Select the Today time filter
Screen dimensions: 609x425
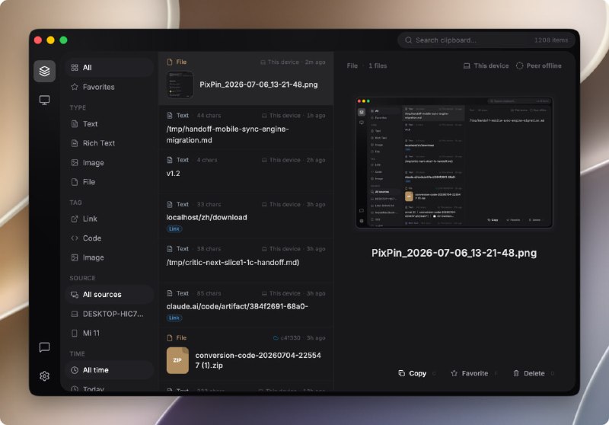[x=109, y=388]
